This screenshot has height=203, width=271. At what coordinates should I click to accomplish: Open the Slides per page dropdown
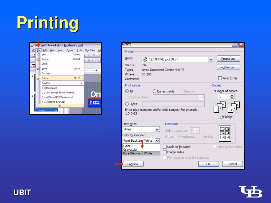click(197, 131)
